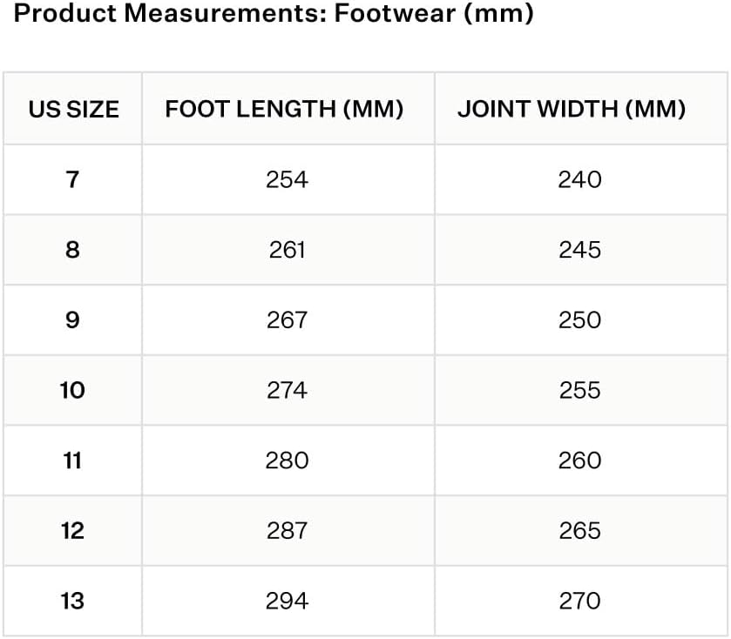Viewport: 731px width, 639px height.
Task: Select joint width value 240
Action: coord(579,179)
